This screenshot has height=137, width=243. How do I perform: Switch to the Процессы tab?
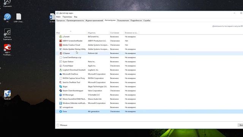[x=60, y=21]
